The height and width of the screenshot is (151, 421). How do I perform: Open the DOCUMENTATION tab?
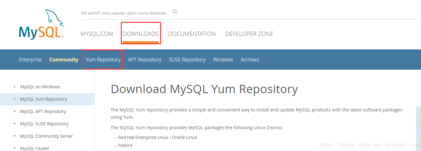click(192, 34)
